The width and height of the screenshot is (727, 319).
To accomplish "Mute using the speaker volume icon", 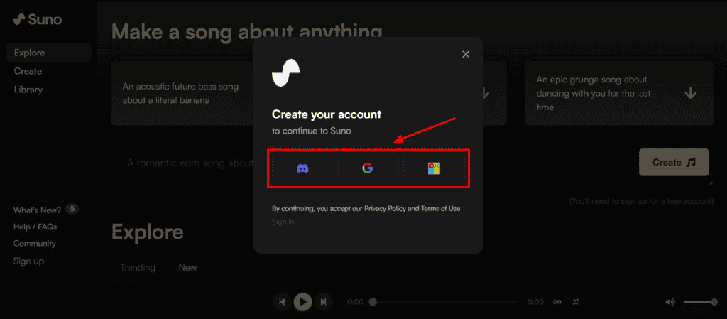I will pyautogui.click(x=670, y=302).
